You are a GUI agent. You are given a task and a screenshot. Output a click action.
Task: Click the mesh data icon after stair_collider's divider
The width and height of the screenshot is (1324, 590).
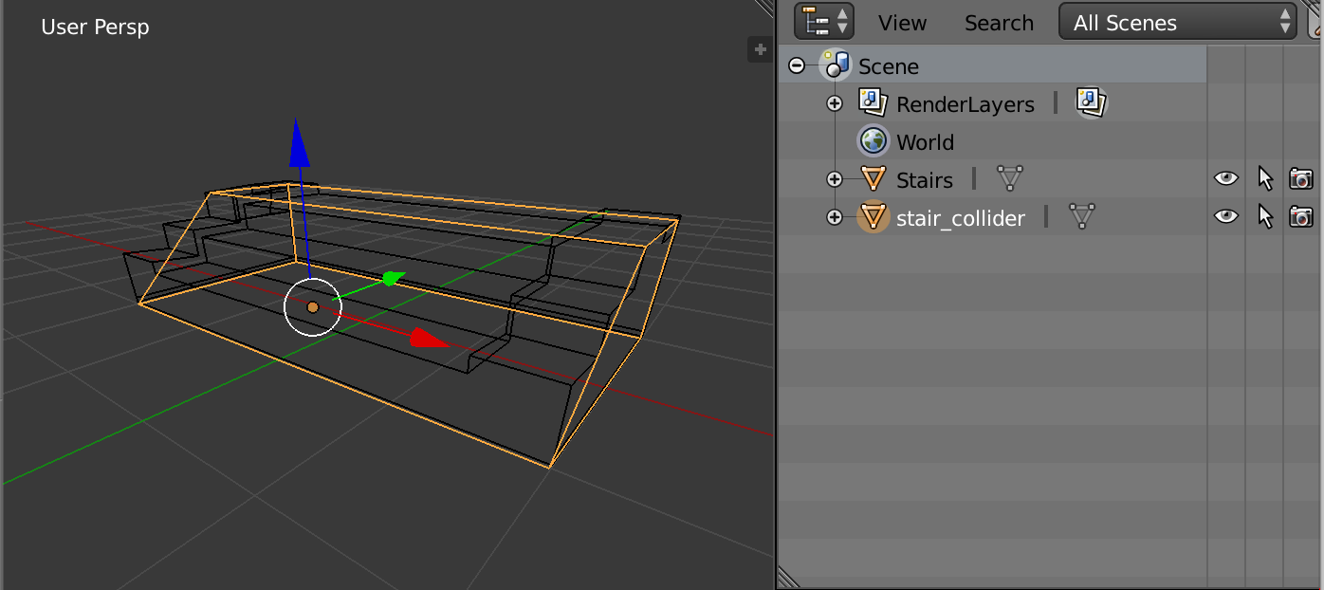1081,217
